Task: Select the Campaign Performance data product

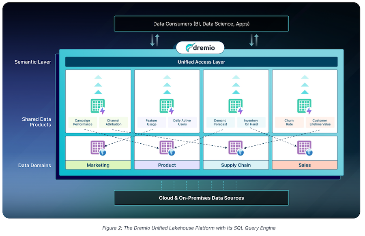Action: tap(83, 122)
